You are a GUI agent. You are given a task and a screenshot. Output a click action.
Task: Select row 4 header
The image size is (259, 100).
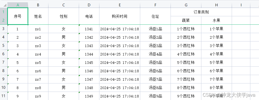tap(4, 37)
